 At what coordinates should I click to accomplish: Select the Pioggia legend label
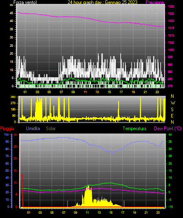[x=7, y=128]
